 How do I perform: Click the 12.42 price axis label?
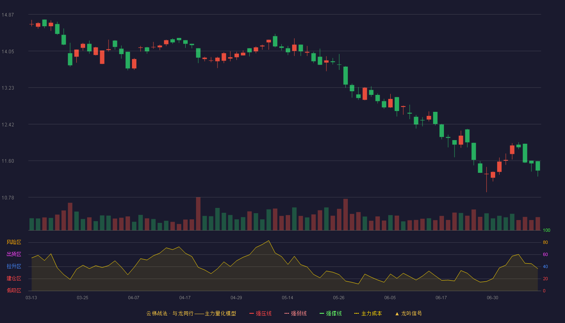click(8, 124)
